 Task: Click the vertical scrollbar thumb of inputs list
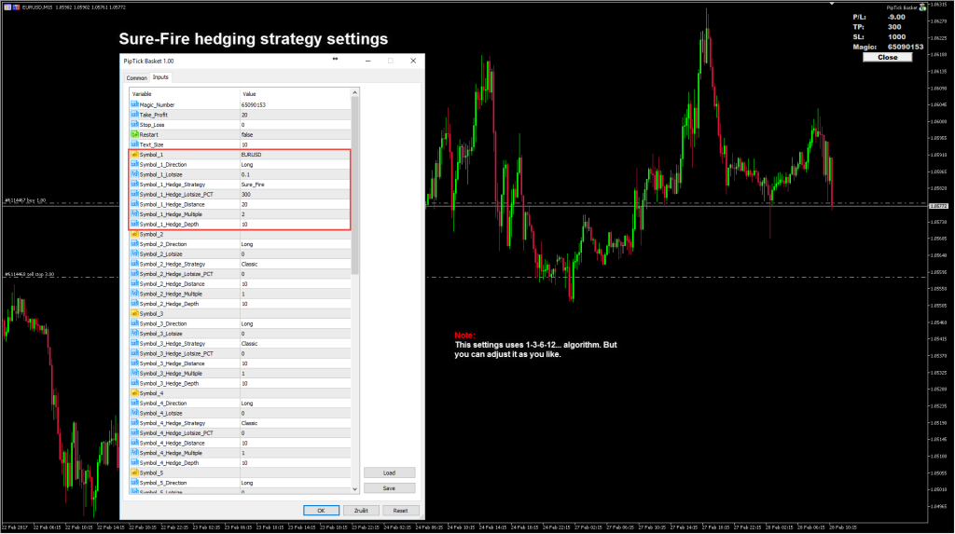[355, 185]
